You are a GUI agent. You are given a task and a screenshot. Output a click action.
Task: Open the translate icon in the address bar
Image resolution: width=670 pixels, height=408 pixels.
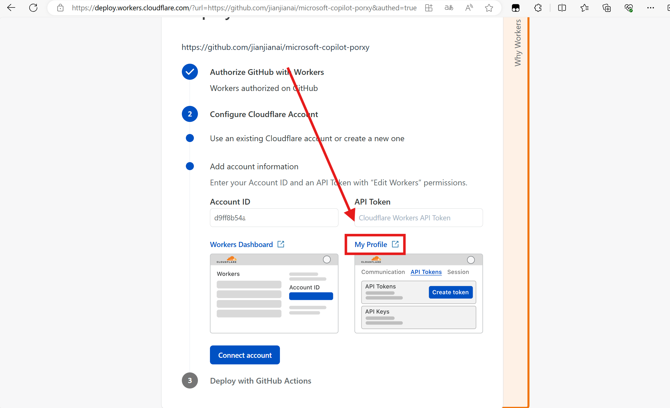tap(449, 8)
